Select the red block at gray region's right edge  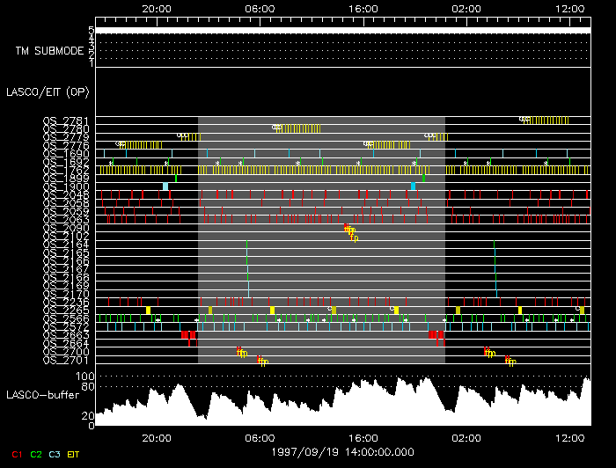436,335
